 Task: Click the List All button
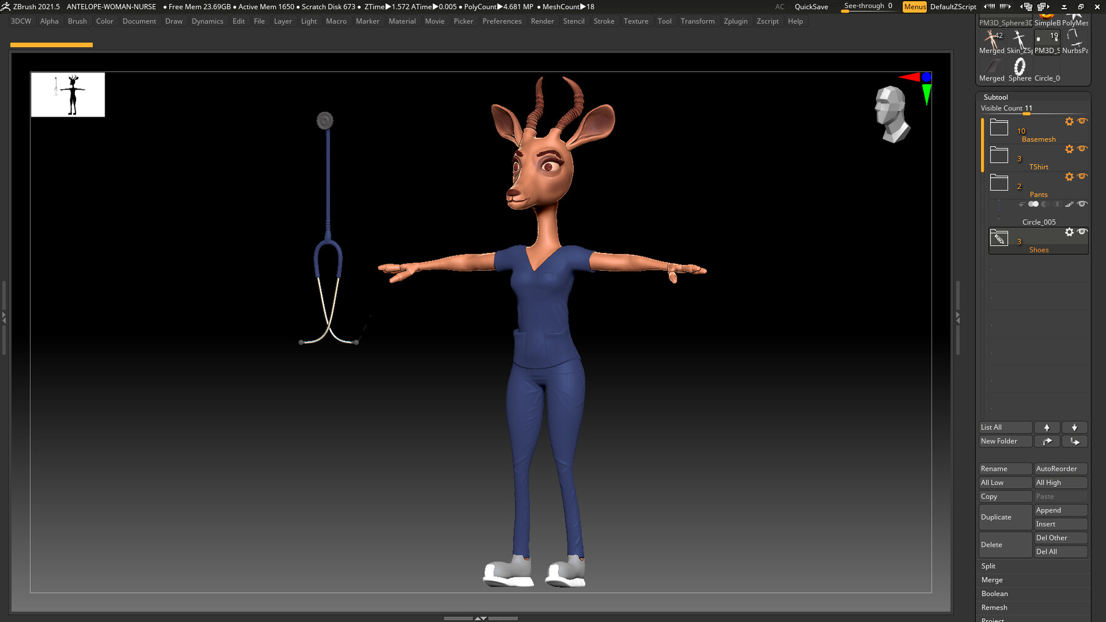pos(1005,427)
